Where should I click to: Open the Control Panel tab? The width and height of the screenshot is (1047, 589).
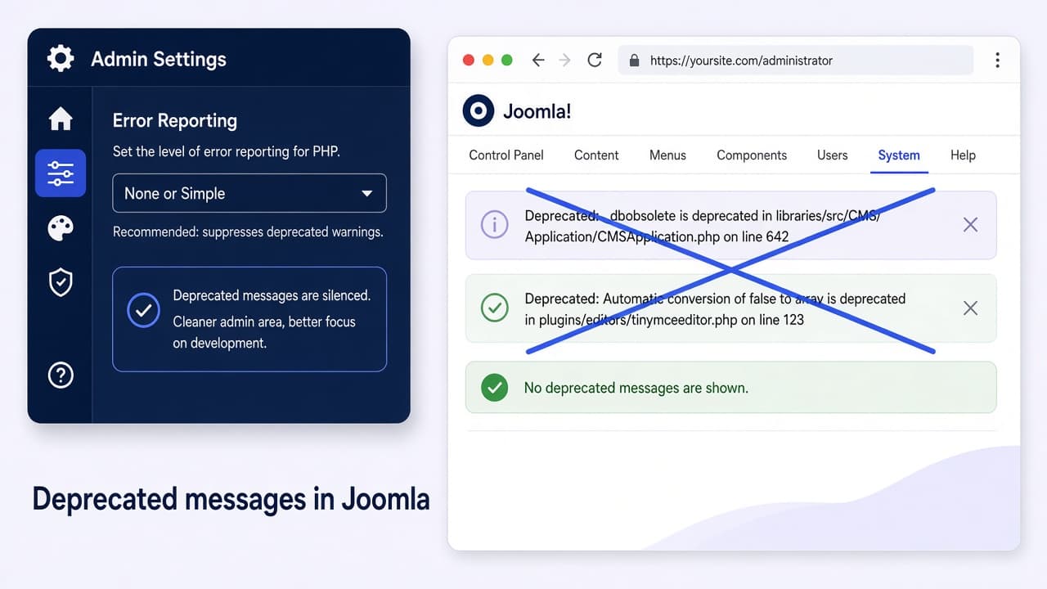506,155
